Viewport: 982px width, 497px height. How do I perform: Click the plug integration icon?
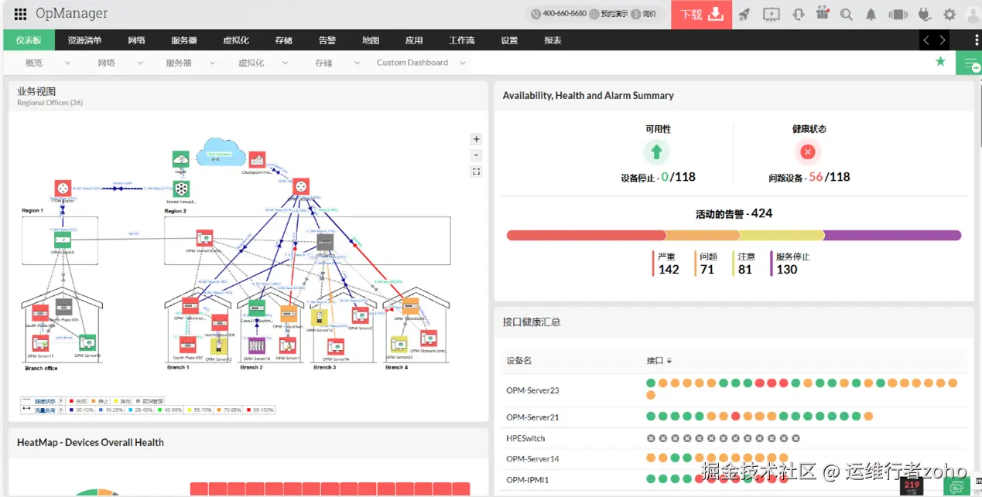[x=923, y=15]
